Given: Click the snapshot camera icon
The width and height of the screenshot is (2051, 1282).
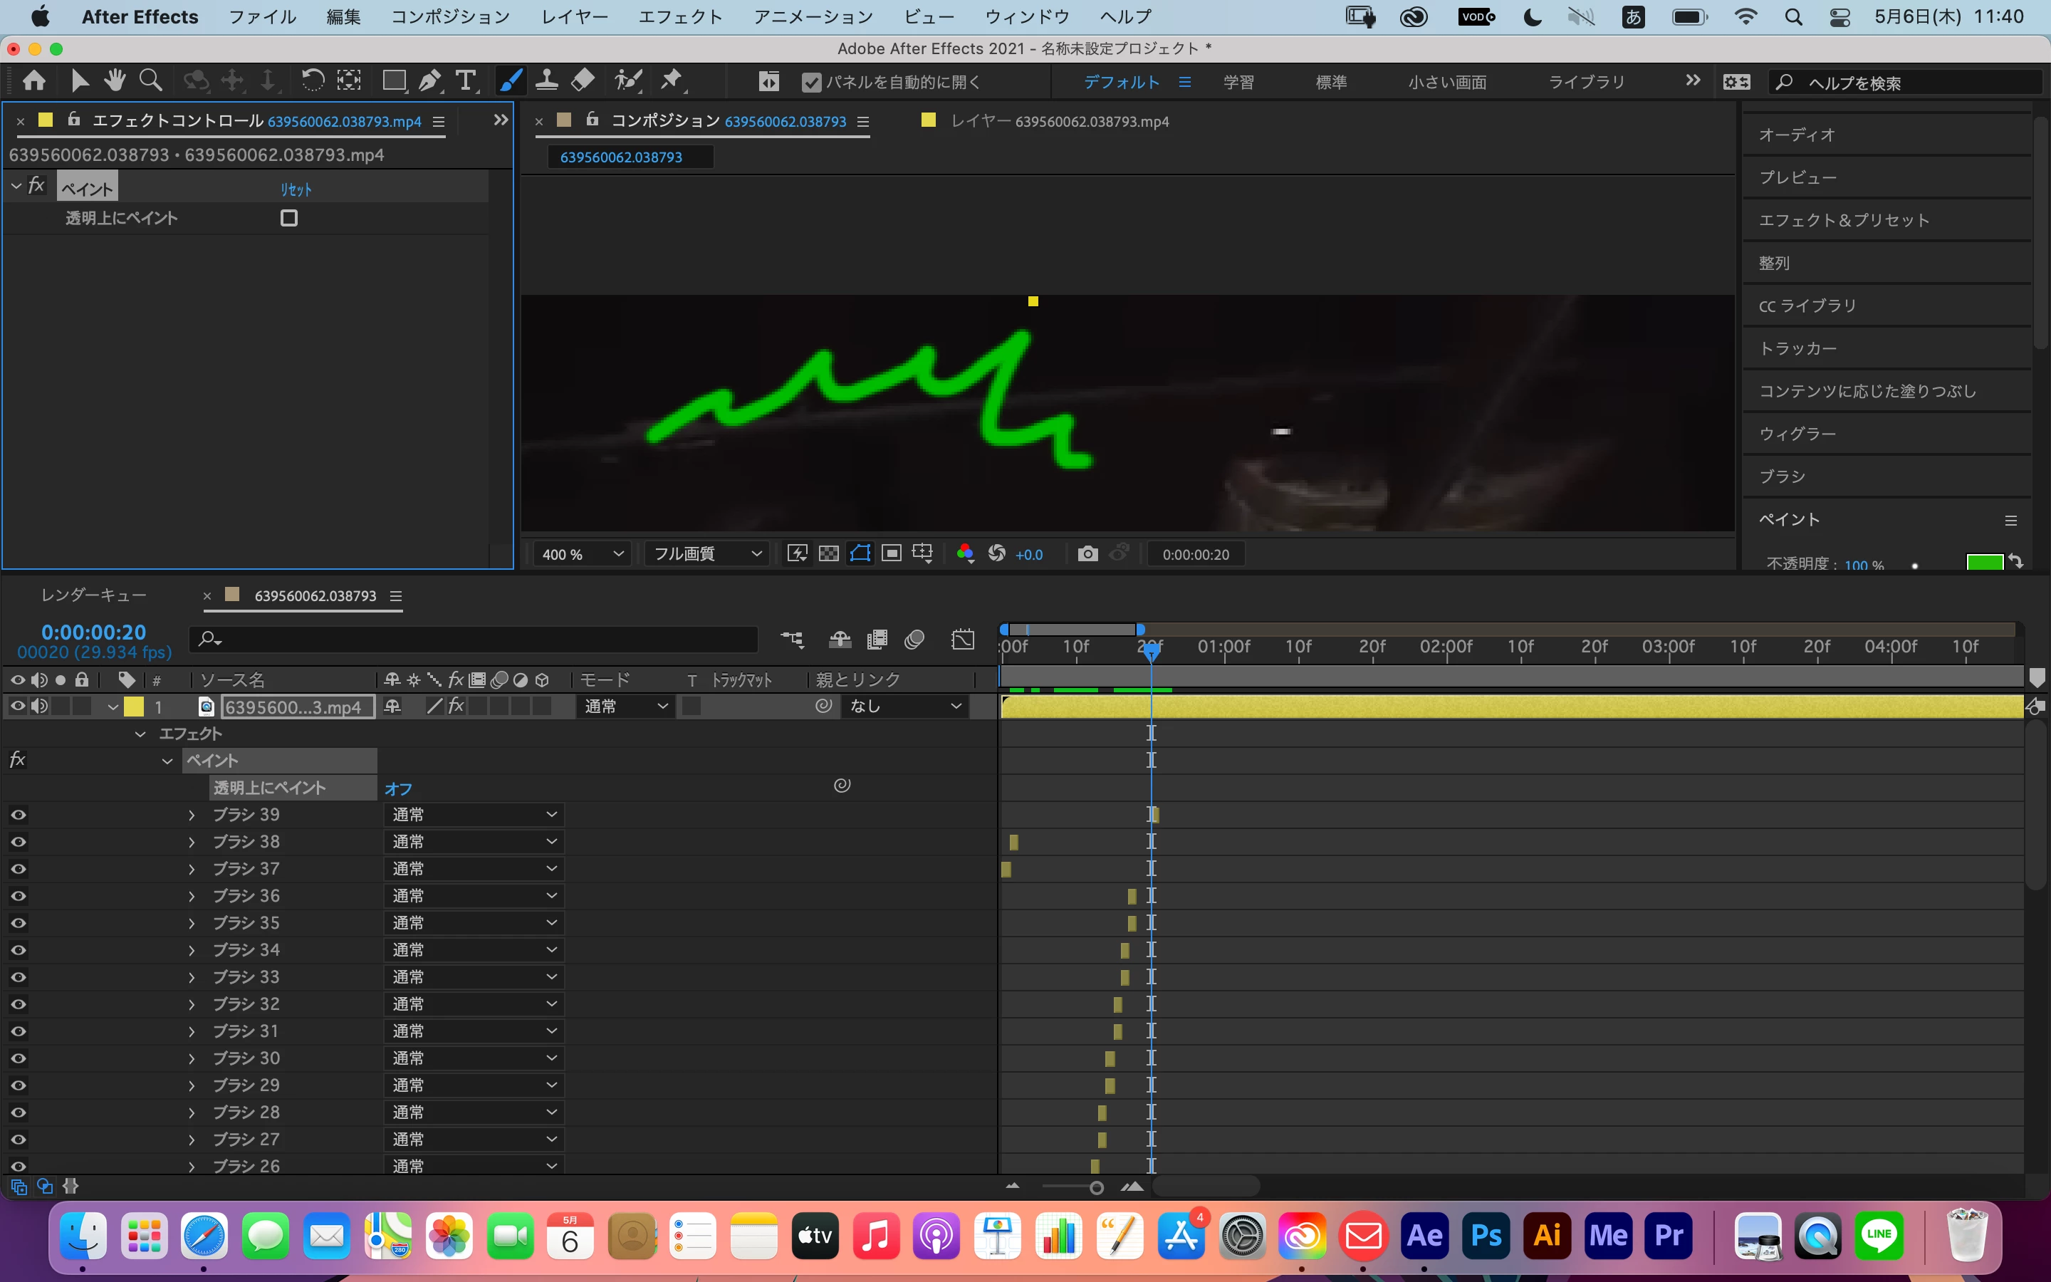Looking at the screenshot, I should point(1087,553).
